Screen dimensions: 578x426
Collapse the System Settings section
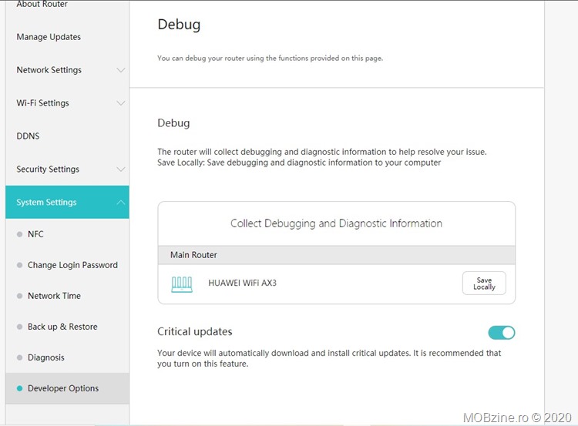pyautogui.click(x=120, y=203)
